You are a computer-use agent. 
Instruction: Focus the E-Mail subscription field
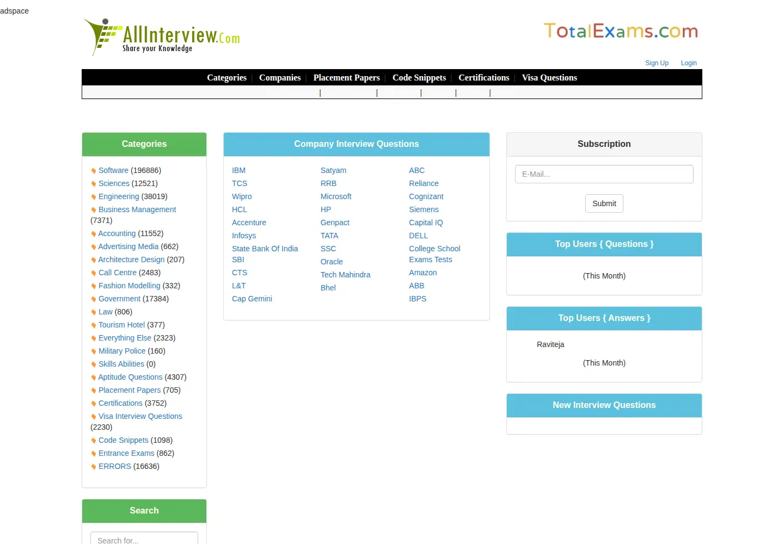point(604,174)
